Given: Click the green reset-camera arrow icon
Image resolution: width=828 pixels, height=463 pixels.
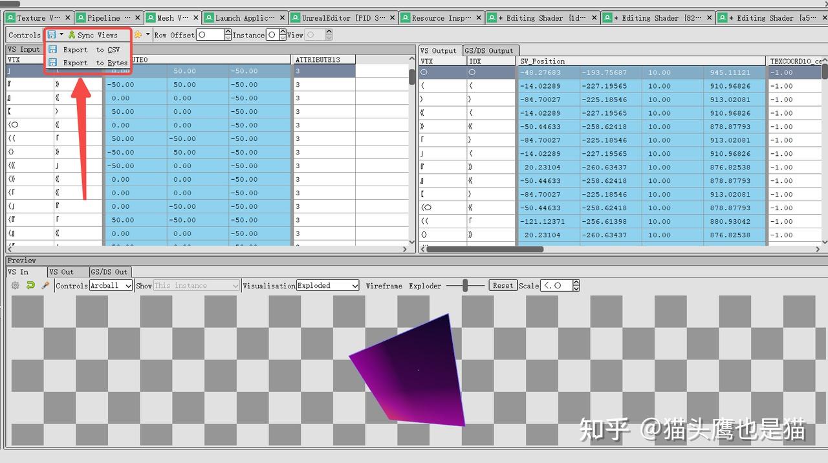Looking at the screenshot, I should [30, 285].
